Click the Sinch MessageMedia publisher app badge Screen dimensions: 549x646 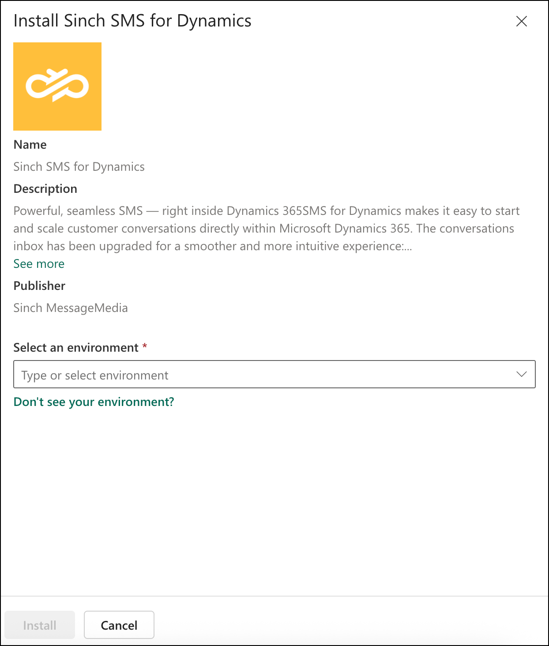[57, 86]
